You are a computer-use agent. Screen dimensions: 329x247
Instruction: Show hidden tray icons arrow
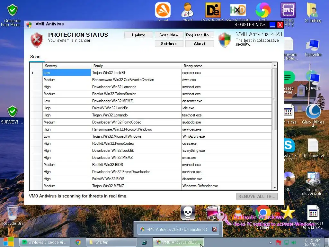pyautogui.click(x=271, y=242)
